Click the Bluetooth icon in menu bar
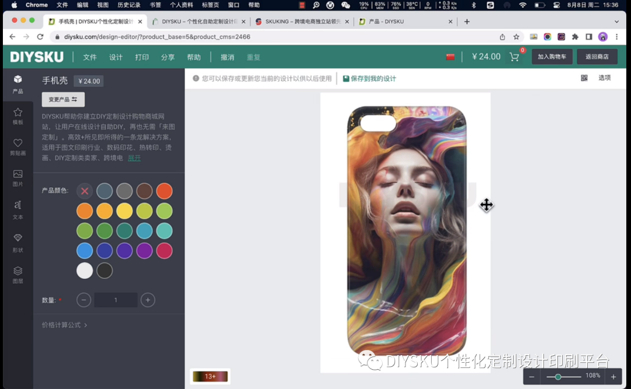Screen dimensions: 631x389 coord(474,5)
